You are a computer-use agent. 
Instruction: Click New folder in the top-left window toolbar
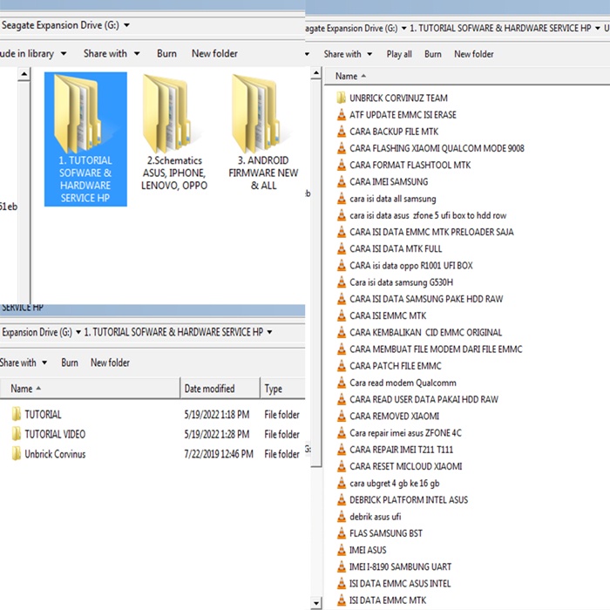[x=214, y=54]
